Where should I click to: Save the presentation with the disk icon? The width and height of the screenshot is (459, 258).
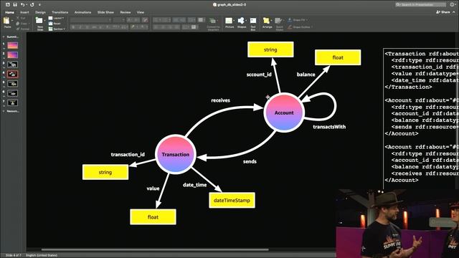click(15, 5)
